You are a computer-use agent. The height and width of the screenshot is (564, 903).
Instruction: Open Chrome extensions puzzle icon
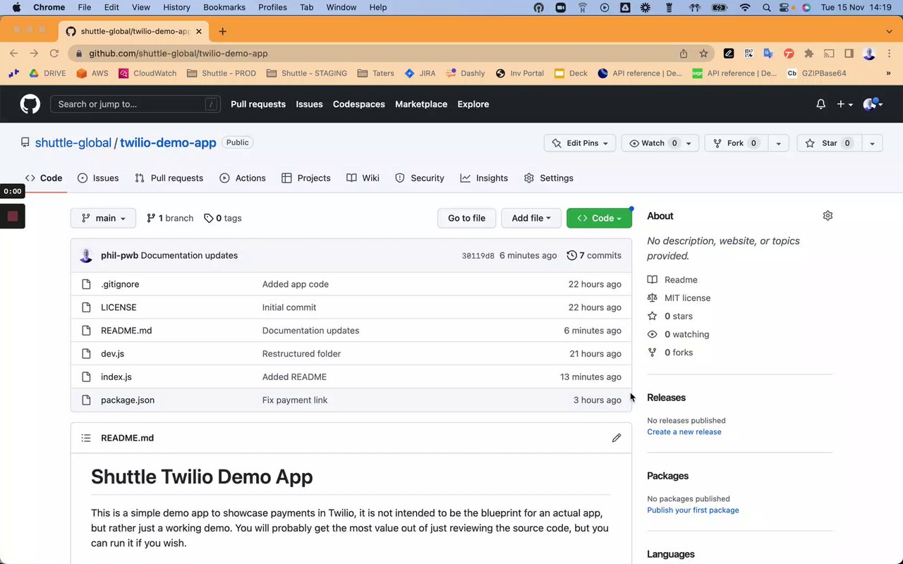tap(809, 54)
